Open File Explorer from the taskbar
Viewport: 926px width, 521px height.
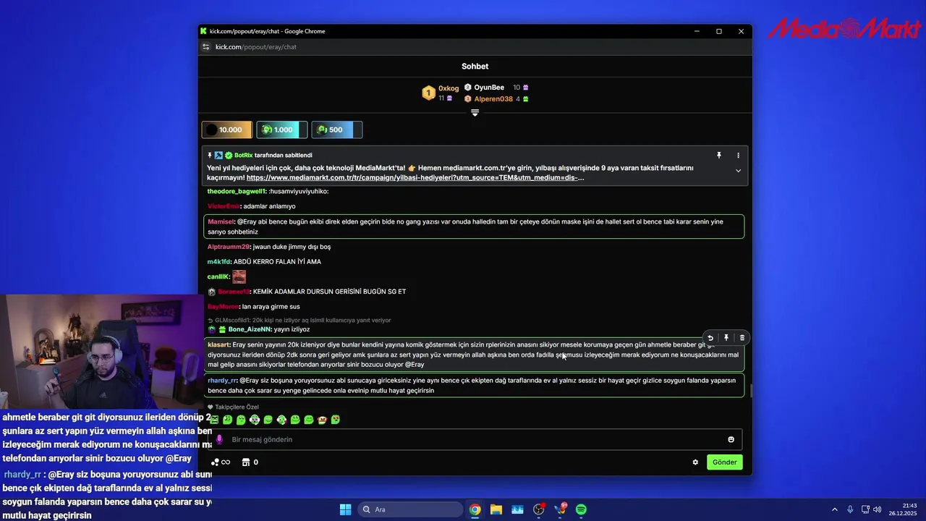coord(496,509)
